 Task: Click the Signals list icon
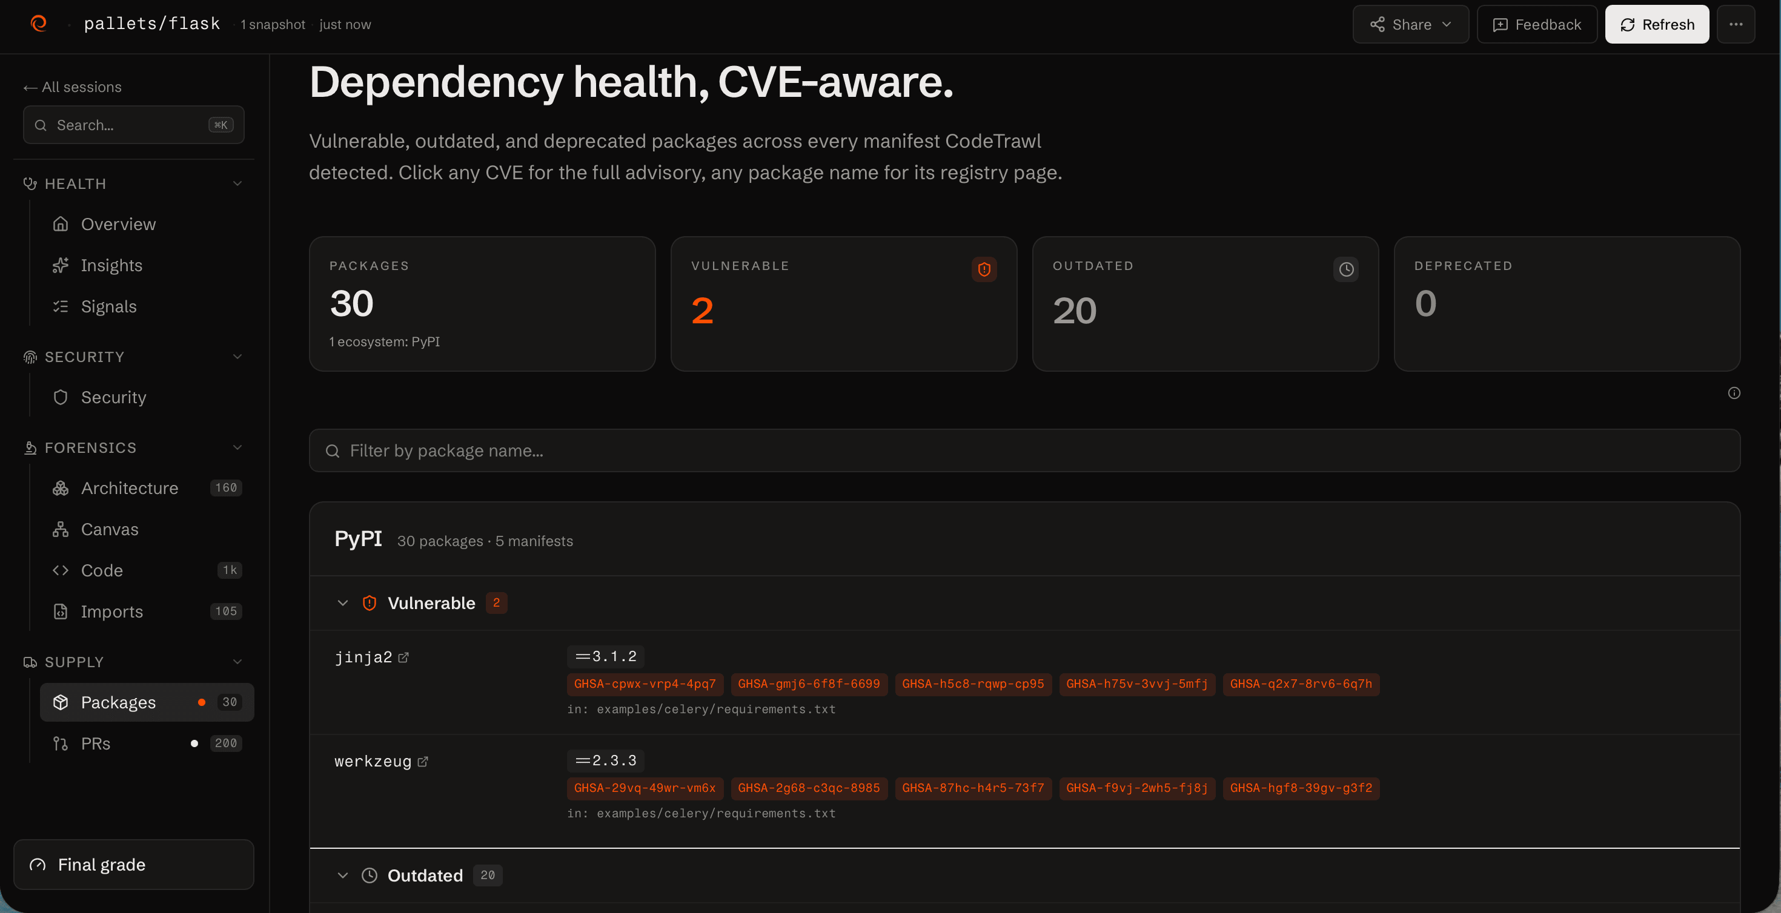tap(61, 306)
